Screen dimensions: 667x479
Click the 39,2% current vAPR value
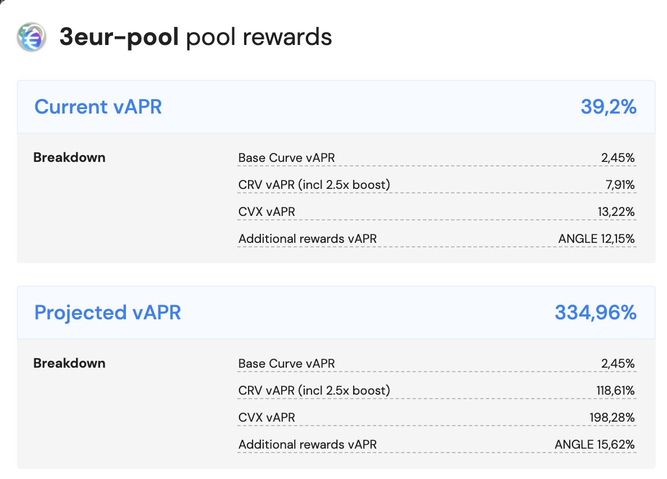[609, 107]
